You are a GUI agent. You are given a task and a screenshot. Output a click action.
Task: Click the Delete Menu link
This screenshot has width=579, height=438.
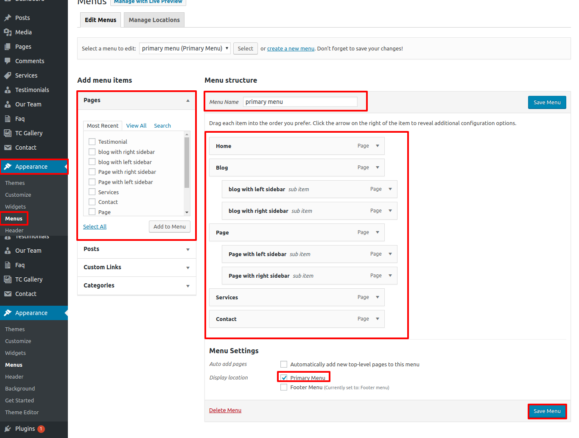(x=225, y=410)
